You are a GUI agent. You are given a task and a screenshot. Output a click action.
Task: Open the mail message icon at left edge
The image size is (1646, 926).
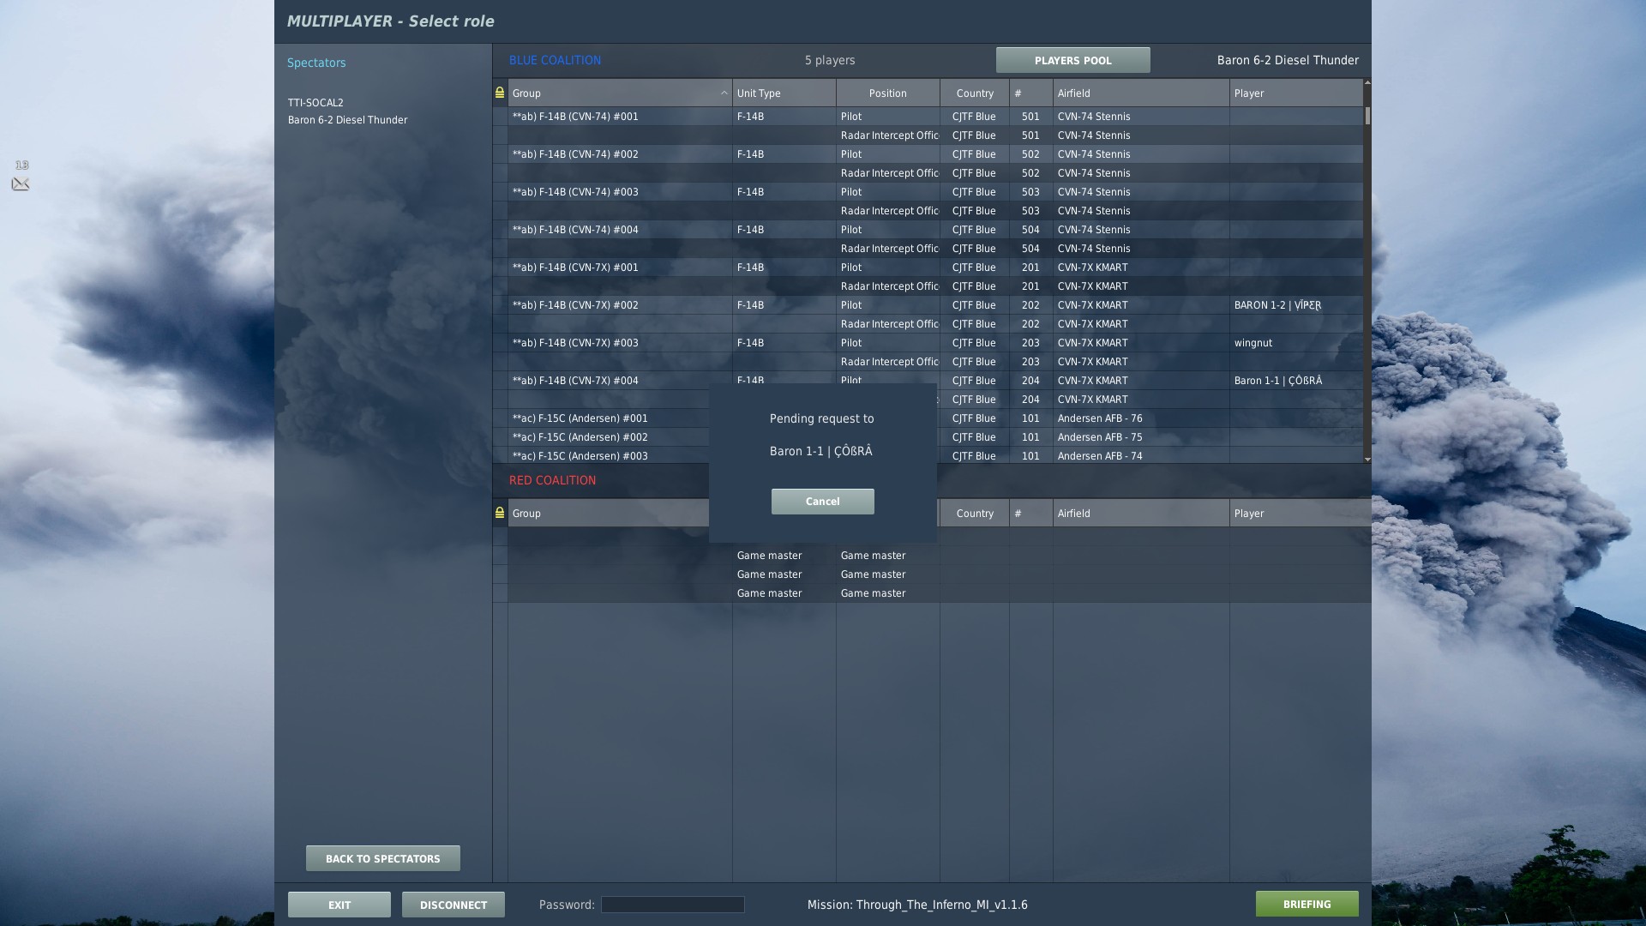21,183
